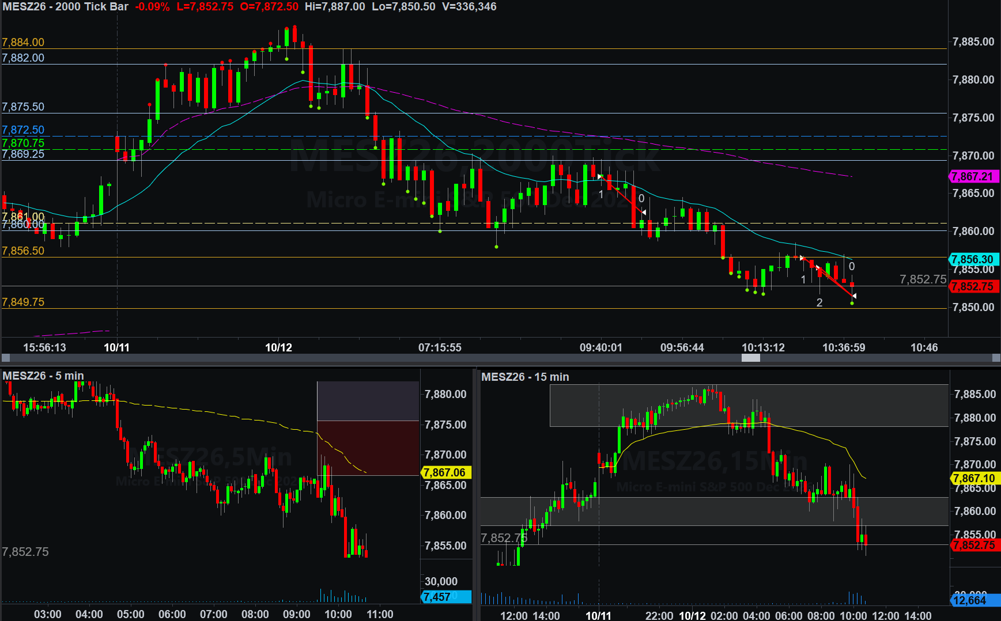Click the 7,869.25 level label
The image size is (1001, 621).
(x=23, y=154)
